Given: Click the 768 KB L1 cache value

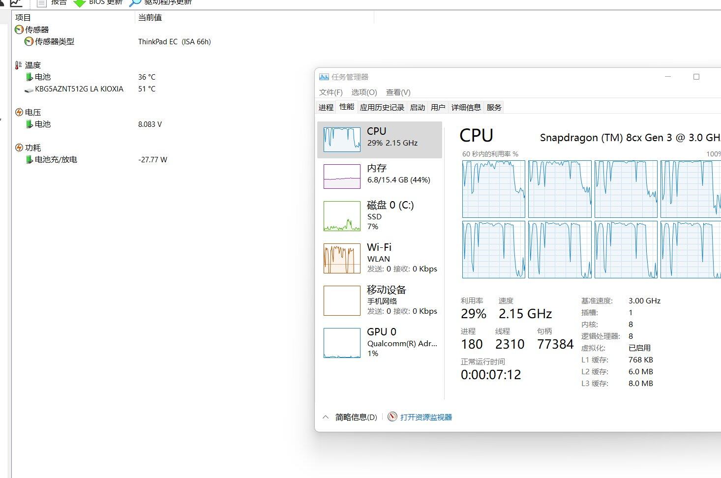Looking at the screenshot, I should click(641, 360).
